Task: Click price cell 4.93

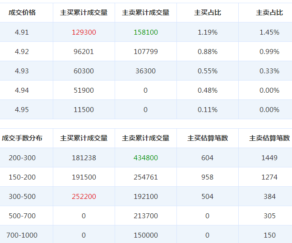Action: 22,71
